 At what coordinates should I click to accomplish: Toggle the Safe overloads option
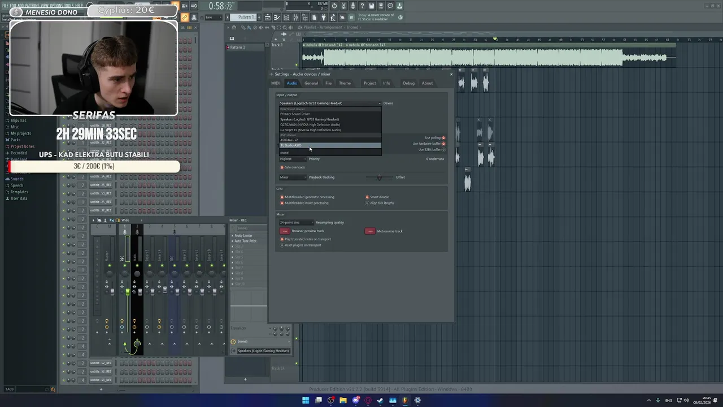(x=282, y=167)
